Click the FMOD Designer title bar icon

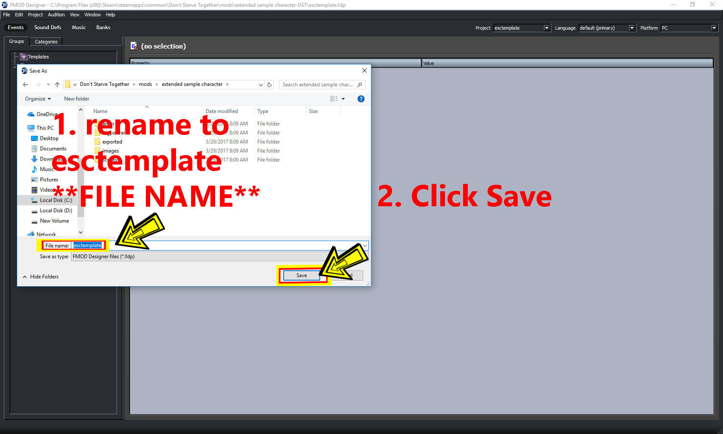(x=5, y=5)
